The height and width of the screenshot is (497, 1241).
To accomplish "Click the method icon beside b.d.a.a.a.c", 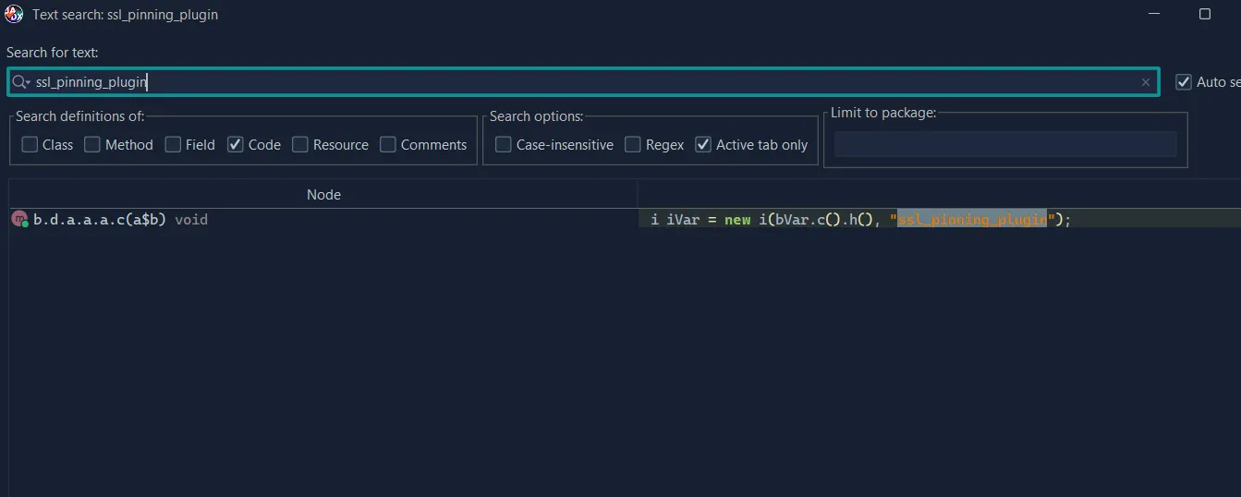I will pos(20,220).
